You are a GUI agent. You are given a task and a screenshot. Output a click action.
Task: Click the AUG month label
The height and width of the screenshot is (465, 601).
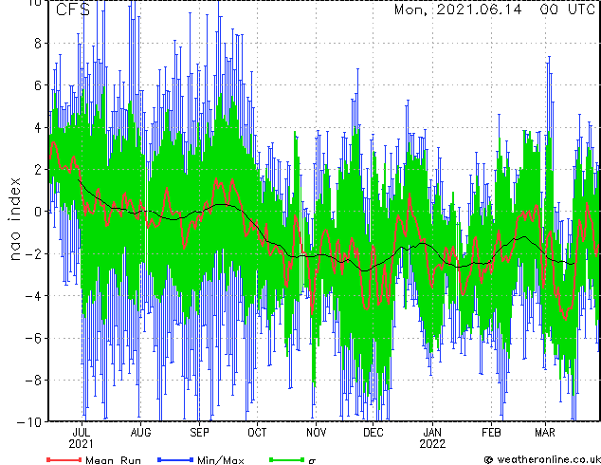[x=140, y=433]
